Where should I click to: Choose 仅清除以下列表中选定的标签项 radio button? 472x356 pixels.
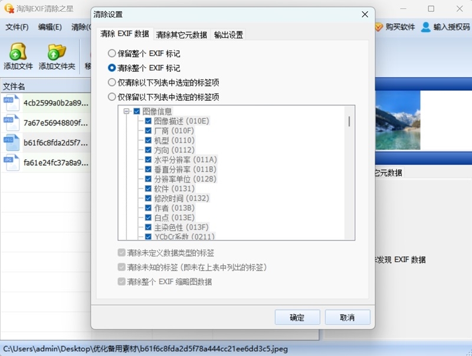[112, 83]
